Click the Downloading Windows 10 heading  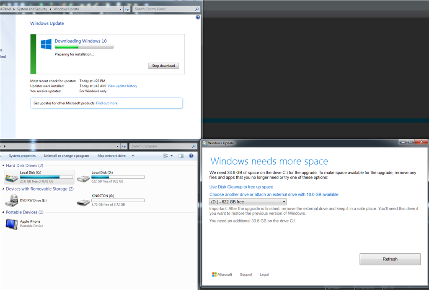(81, 41)
